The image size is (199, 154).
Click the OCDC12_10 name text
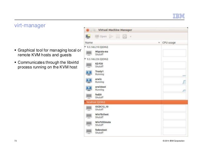[x=102, y=107]
